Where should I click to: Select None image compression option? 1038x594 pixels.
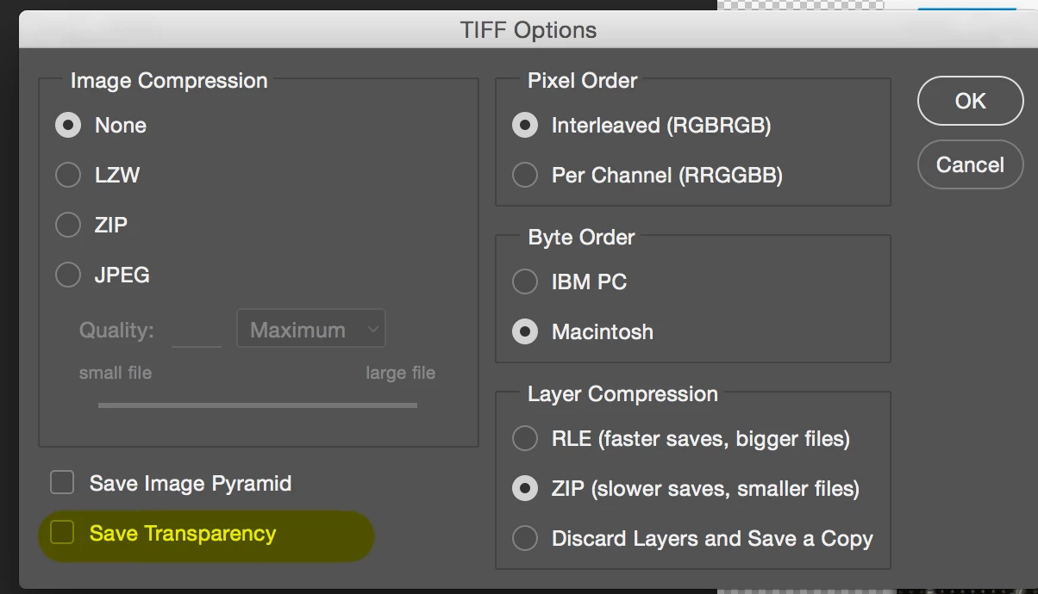tap(68, 125)
